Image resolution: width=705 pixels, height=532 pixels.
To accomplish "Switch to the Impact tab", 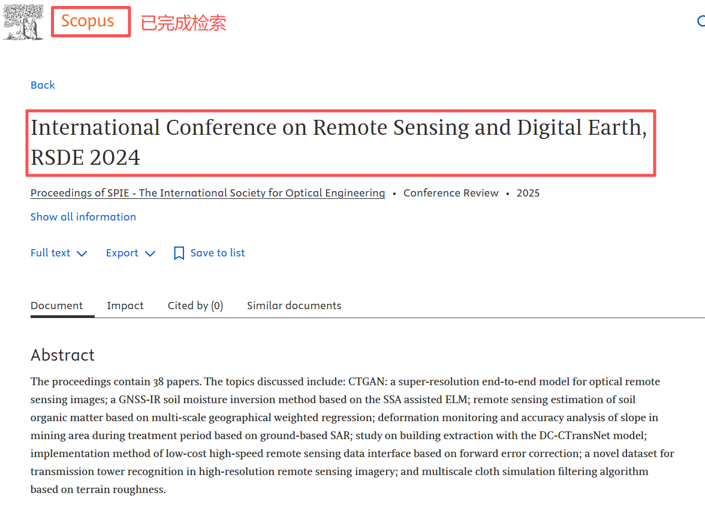I will point(125,306).
